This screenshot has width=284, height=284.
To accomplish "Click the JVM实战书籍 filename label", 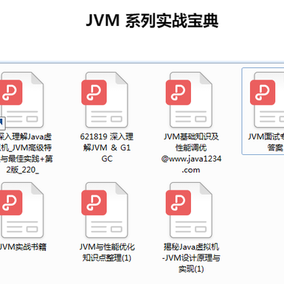I will click(23, 247).
